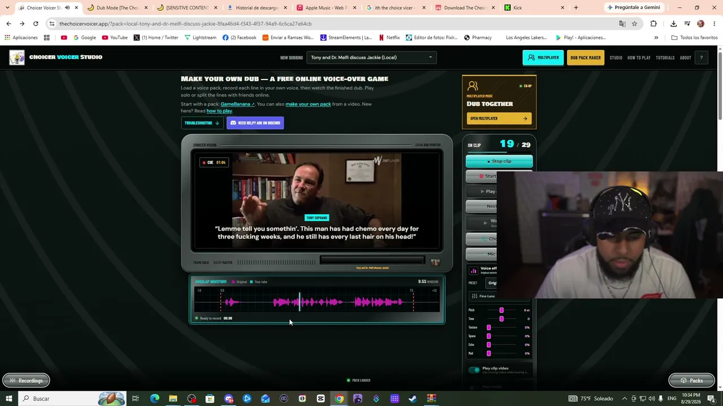The width and height of the screenshot is (723, 406).
Task: Adjust the Pitch slider
Action: [x=501, y=310]
